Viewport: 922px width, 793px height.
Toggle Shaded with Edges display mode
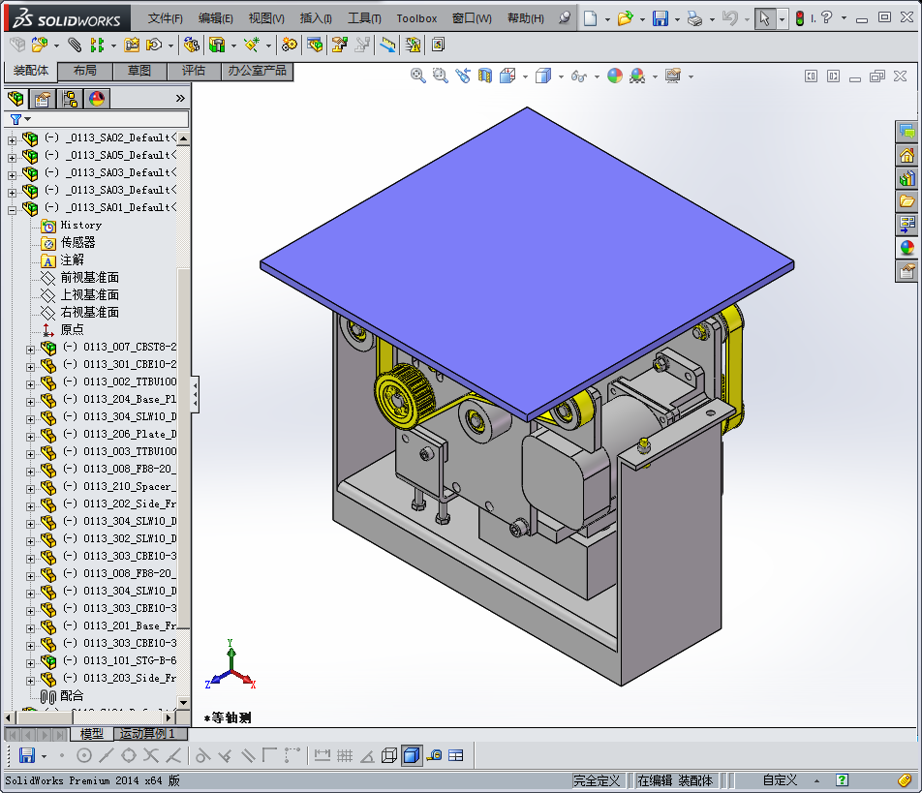[412, 755]
